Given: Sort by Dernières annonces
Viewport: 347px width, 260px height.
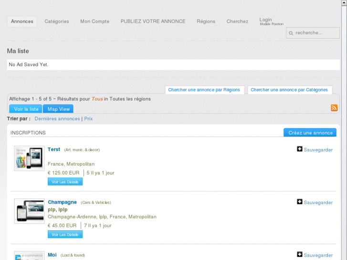Looking at the screenshot, I should click(x=57, y=119).
